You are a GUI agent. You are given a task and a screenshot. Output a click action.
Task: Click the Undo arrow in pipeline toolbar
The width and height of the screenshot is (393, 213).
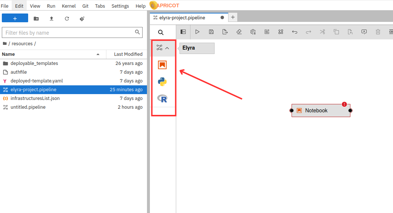click(295, 32)
